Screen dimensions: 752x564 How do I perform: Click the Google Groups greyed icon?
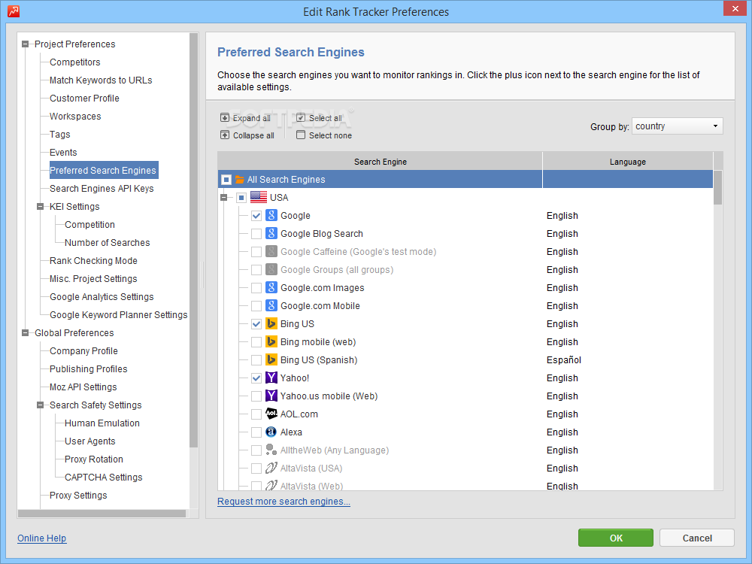[271, 269]
